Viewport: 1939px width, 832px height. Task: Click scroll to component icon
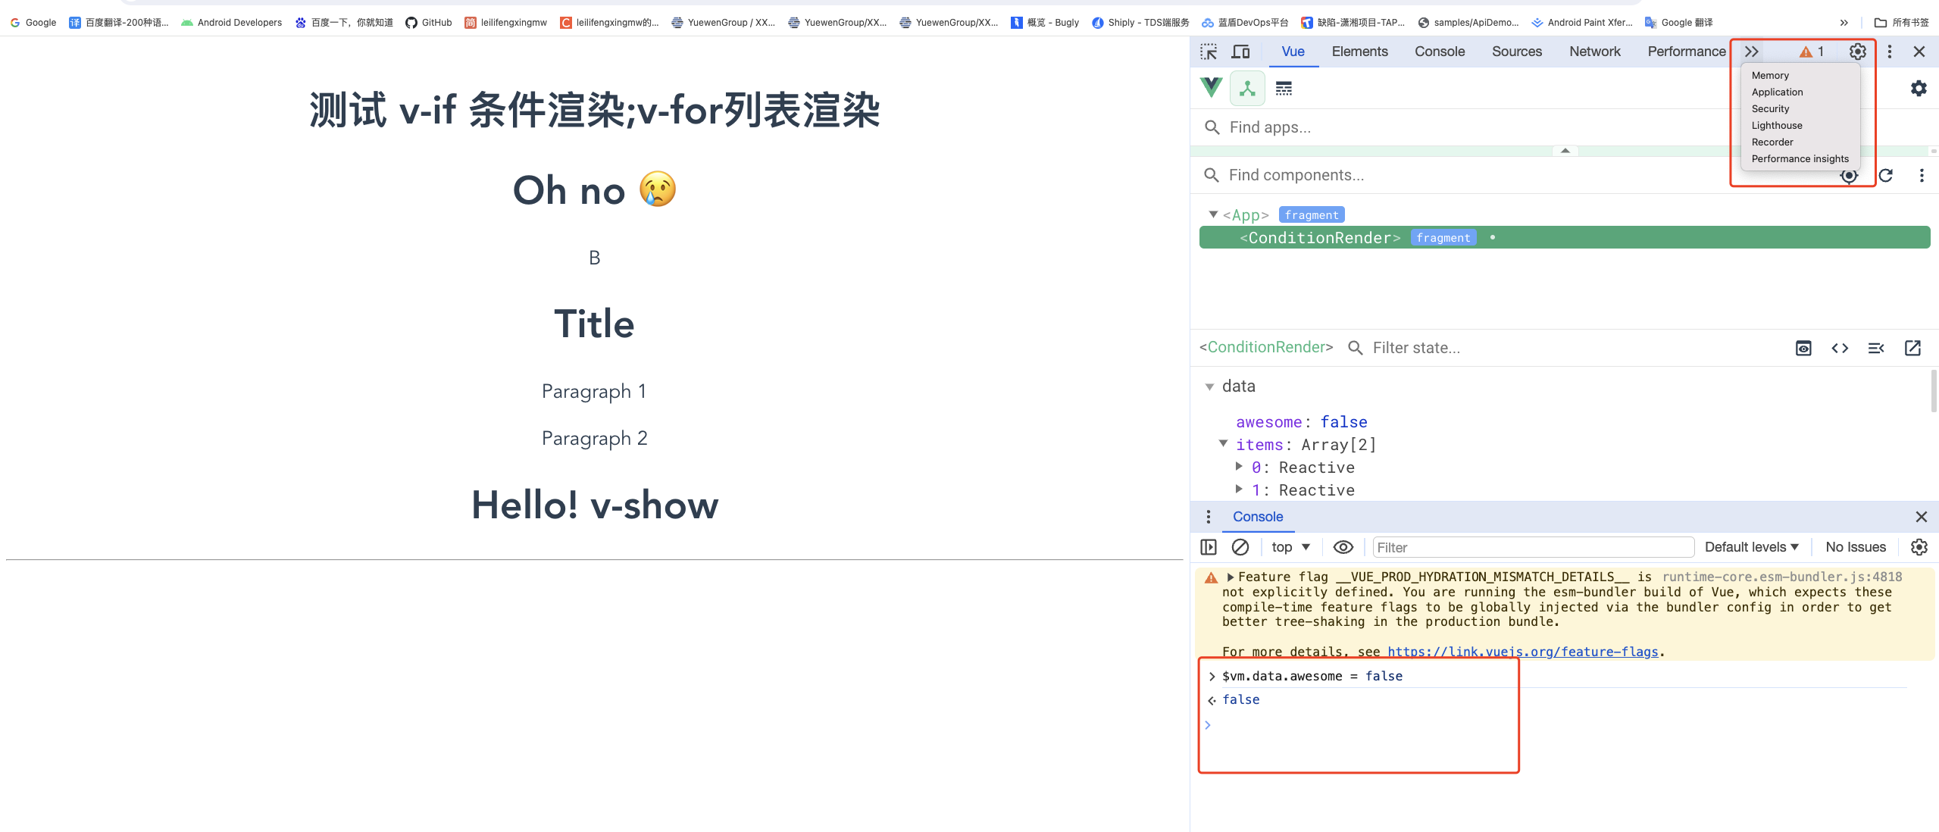pyautogui.click(x=1803, y=348)
